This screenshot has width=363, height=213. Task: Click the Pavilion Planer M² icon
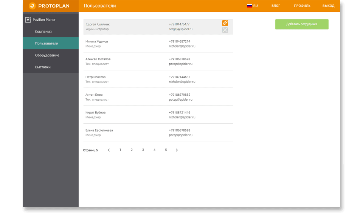[x=28, y=20]
